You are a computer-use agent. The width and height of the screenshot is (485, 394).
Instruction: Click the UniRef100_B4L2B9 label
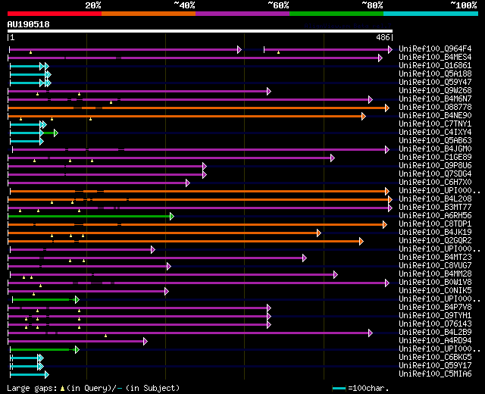[x=435, y=333]
